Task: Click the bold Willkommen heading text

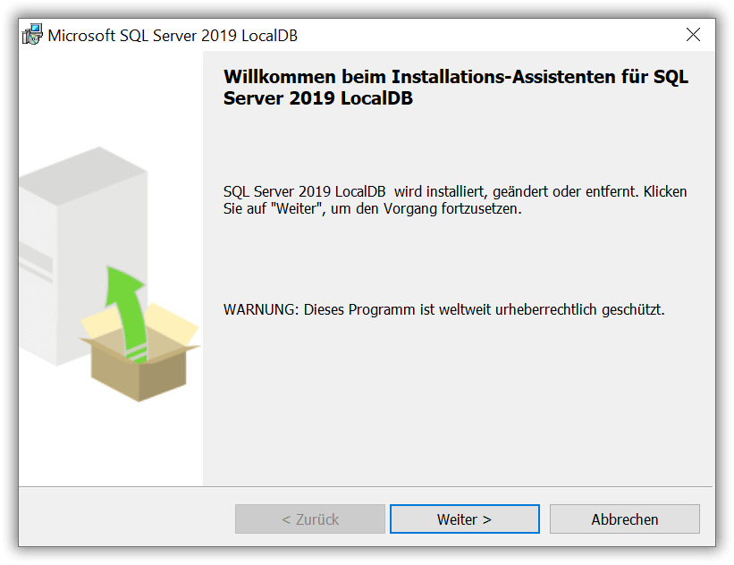Action: (x=455, y=88)
